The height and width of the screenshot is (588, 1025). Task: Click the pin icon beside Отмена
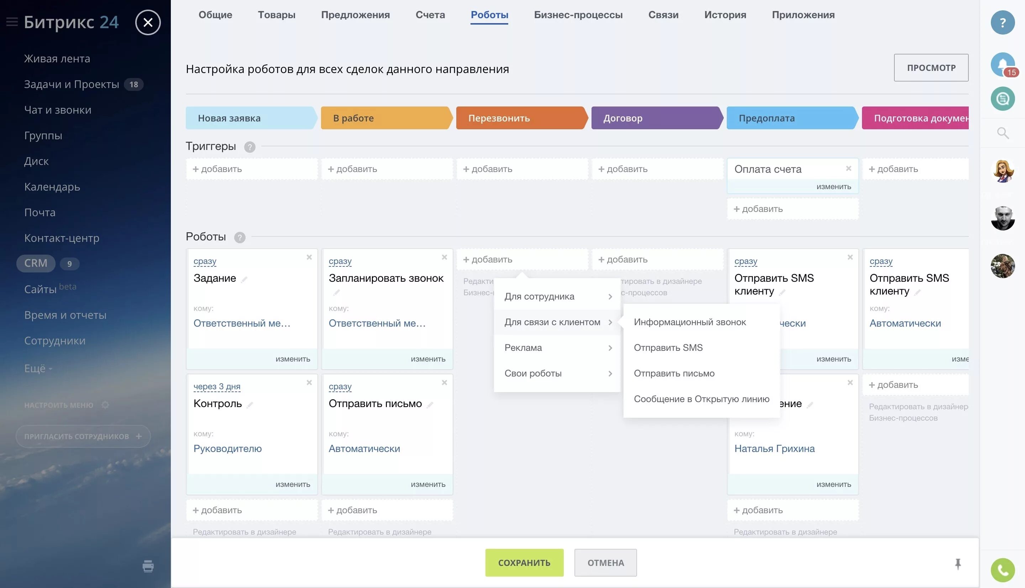958,563
